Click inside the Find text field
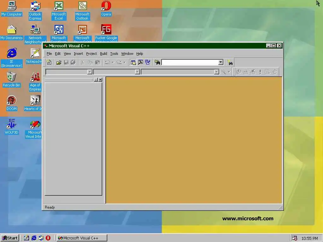Screen dimensions: 323x242 click(190, 62)
